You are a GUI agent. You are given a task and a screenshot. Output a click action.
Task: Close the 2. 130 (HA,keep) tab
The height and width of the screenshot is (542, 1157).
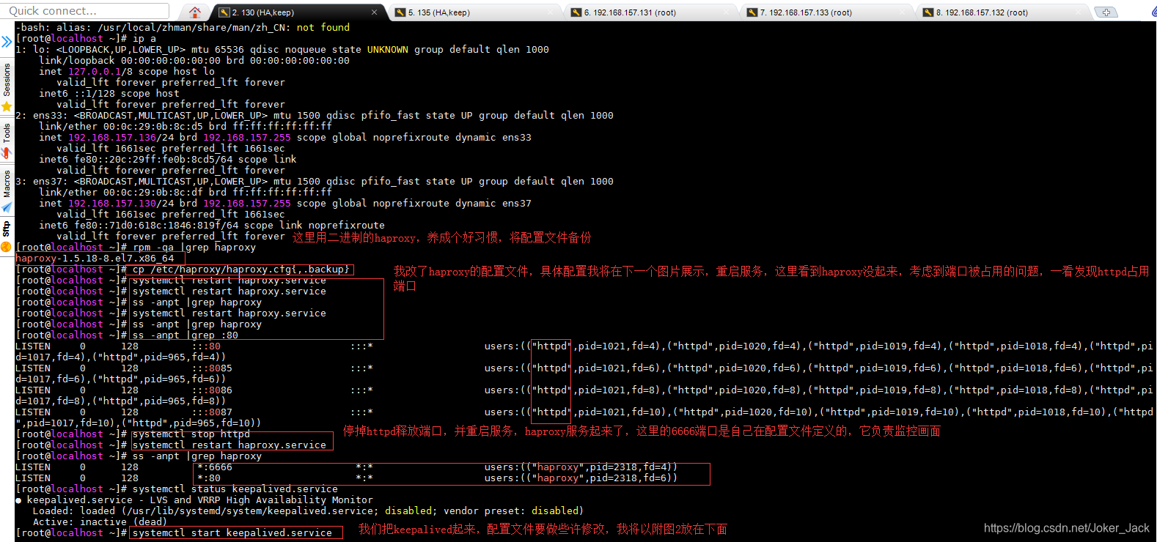(x=375, y=12)
